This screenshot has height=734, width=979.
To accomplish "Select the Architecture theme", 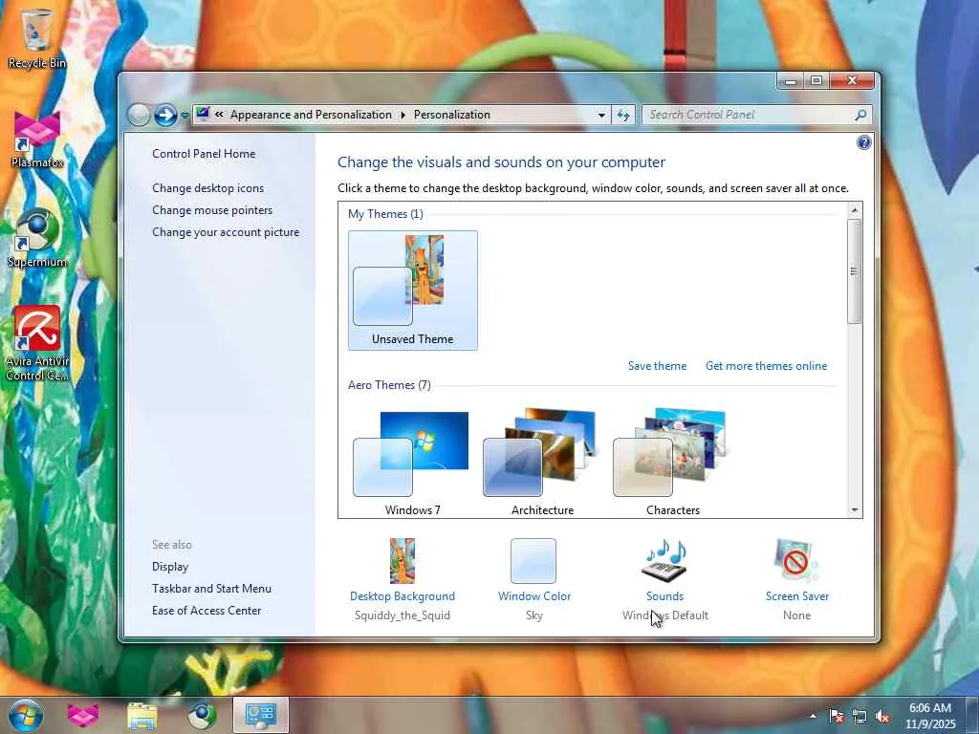I will click(542, 463).
